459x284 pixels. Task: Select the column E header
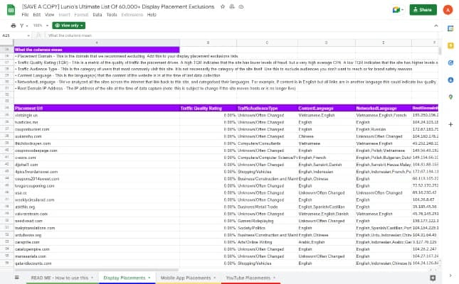pyautogui.click(x=383, y=43)
